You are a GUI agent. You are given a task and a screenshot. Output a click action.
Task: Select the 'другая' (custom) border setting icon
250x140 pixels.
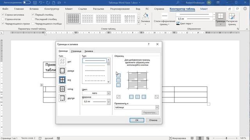tap(62, 98)
